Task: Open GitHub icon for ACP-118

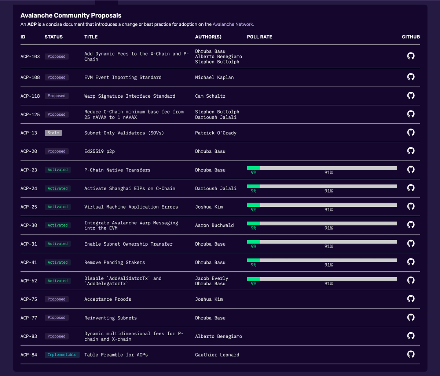Action: [411, 95]
